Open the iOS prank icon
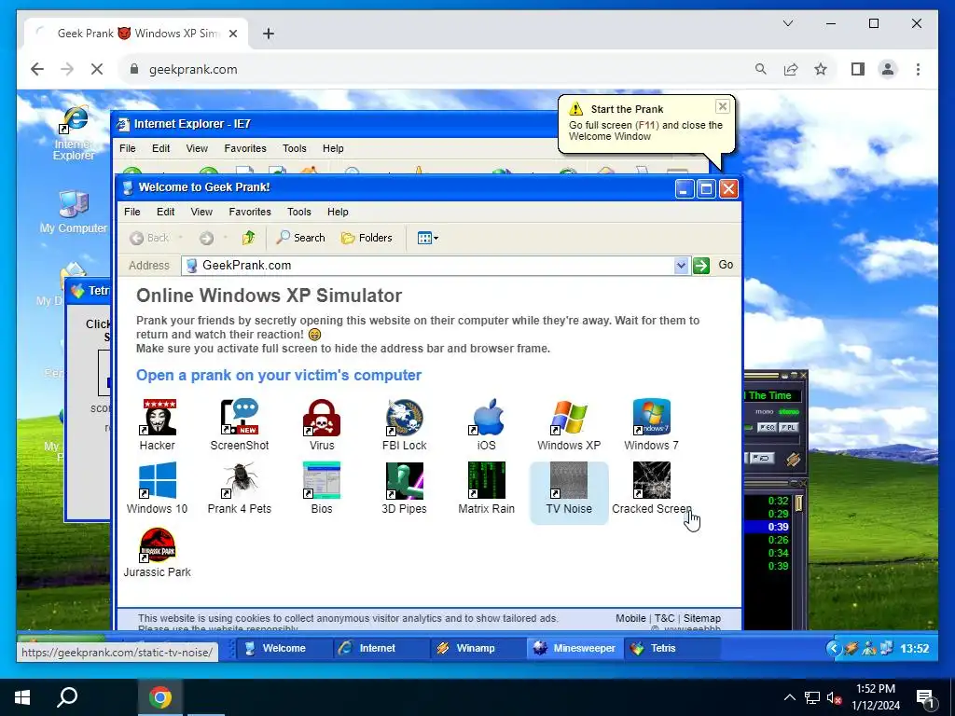 click(x=487, y=425)
